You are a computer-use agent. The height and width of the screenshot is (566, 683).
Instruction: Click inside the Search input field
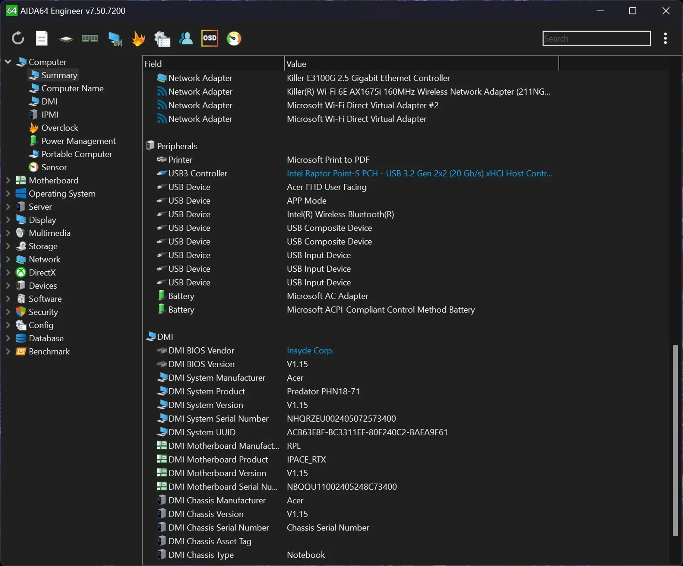597,38
